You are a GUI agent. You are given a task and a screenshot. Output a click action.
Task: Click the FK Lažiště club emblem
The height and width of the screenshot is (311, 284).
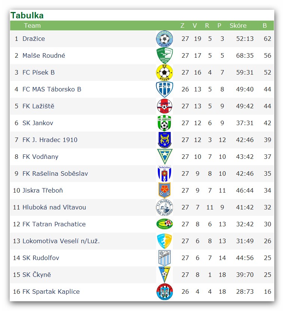[164, 106]
